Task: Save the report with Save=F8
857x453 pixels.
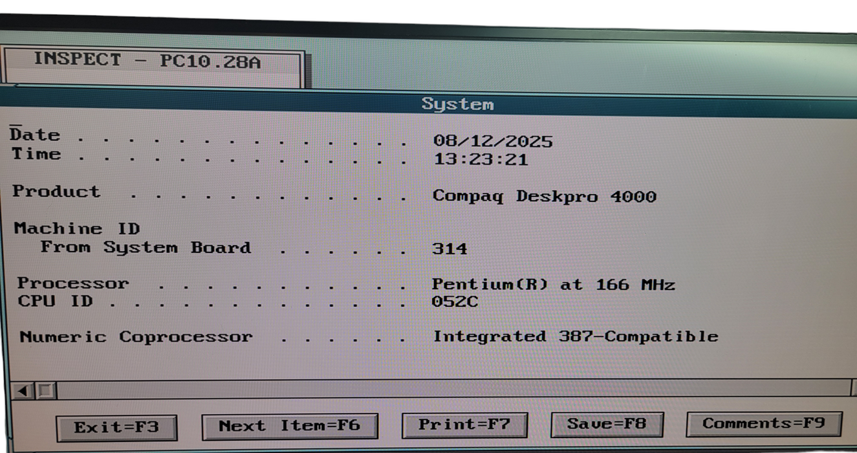Action: pyautogui.click(x=607, y=424)
